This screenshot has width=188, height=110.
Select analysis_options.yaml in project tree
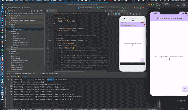click(20, 60)
